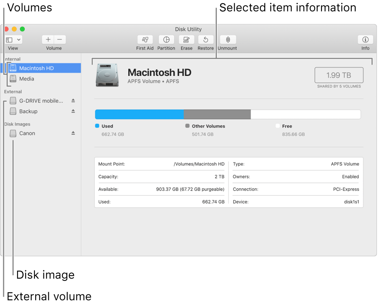Click the blue Used legend swatch
Image resolution: width=378 pixels, height=302 pixels.
pyautogui.click(x=97, y=126)
